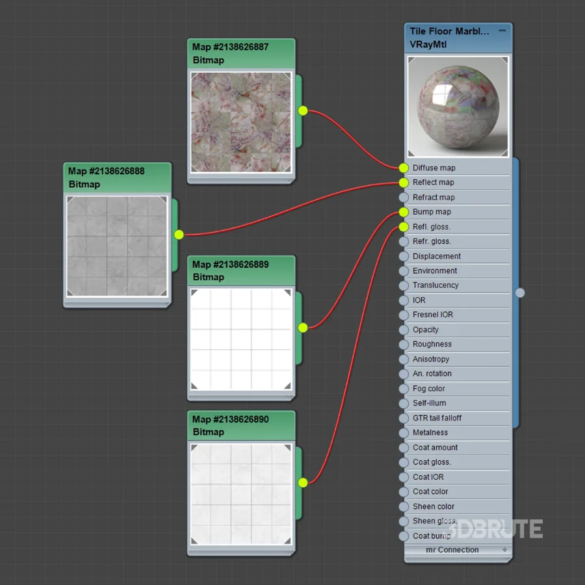Viewport: 585px width, 585px height.
Task: Click the Environment input socket
Action: (403, 271)
